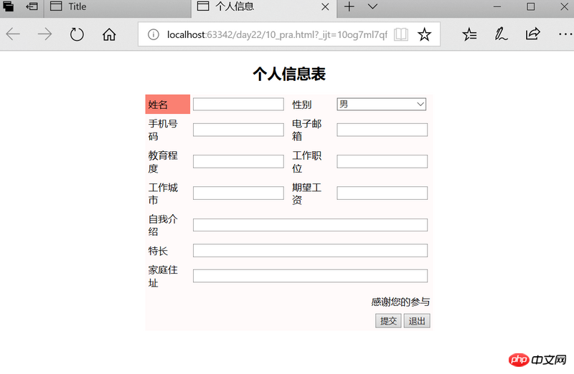Click tabs set aside icon
Screen dimensions: 574x374
point(9,6)
